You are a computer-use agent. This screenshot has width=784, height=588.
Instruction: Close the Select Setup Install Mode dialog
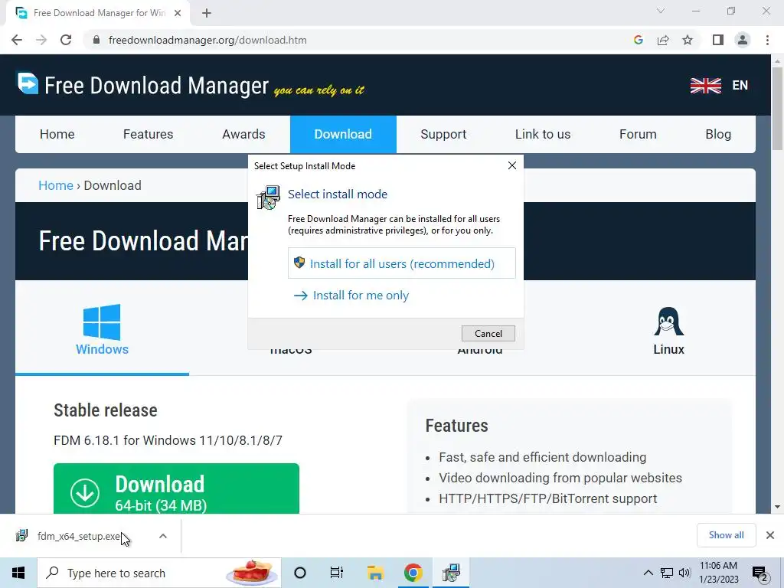[x=512, y=165]
